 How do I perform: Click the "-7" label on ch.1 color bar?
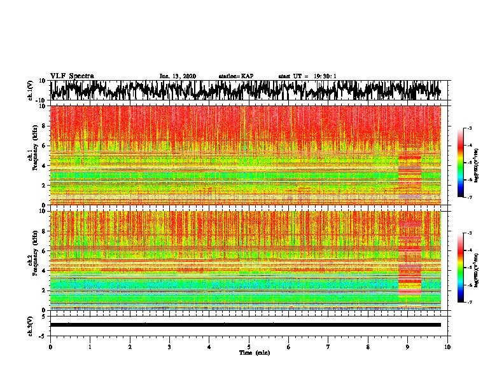coord(469,197)
